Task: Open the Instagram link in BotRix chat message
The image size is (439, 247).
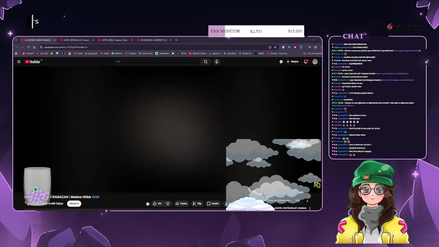Action: tap(392, 73)
